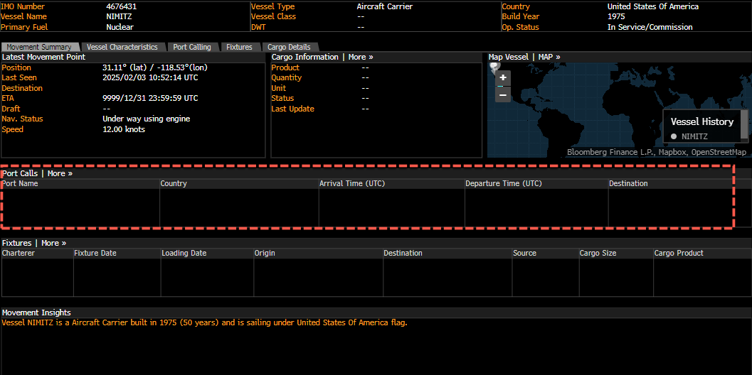Select the Port Calling tab
Image resolution: width=752 pixels, height=375 pixels.
click(192, 47)
